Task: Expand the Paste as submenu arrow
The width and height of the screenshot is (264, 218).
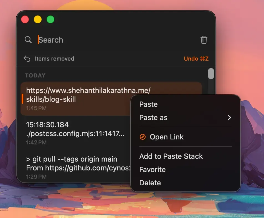Action: (x=229, y=118)
